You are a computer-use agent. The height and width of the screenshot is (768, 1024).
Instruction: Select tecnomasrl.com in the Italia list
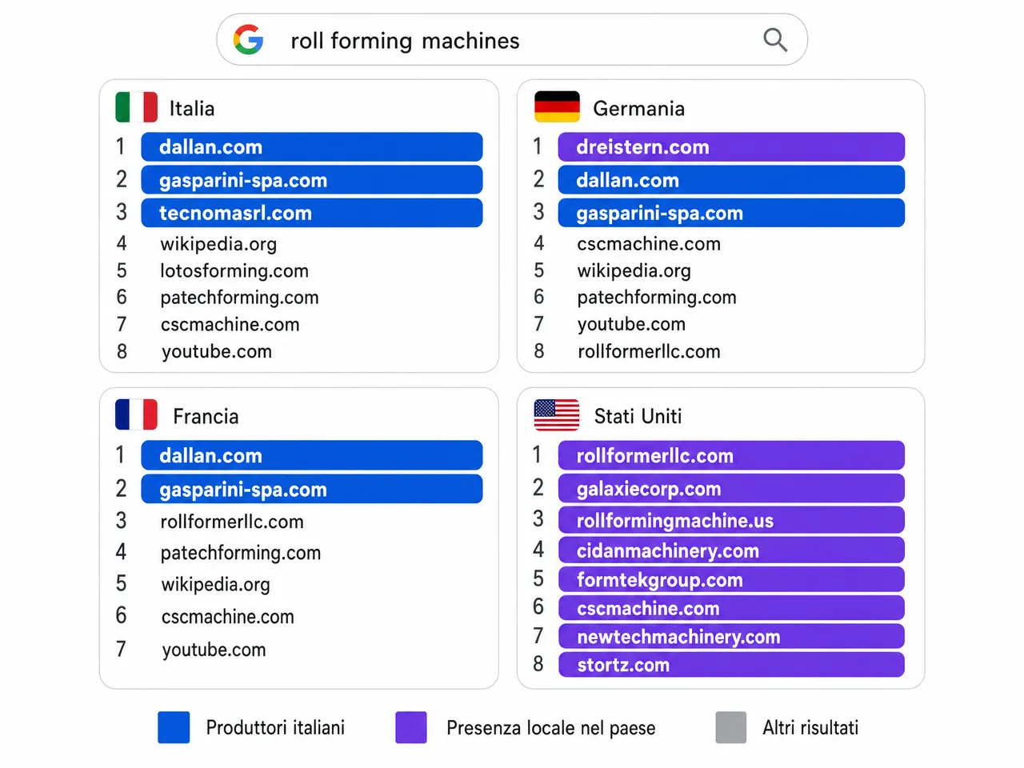tap(312, 213)
